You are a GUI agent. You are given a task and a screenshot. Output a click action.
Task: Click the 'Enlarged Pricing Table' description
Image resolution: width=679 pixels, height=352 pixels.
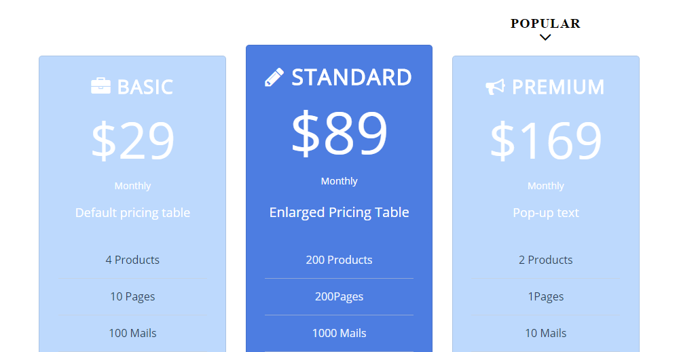point(339,212)
